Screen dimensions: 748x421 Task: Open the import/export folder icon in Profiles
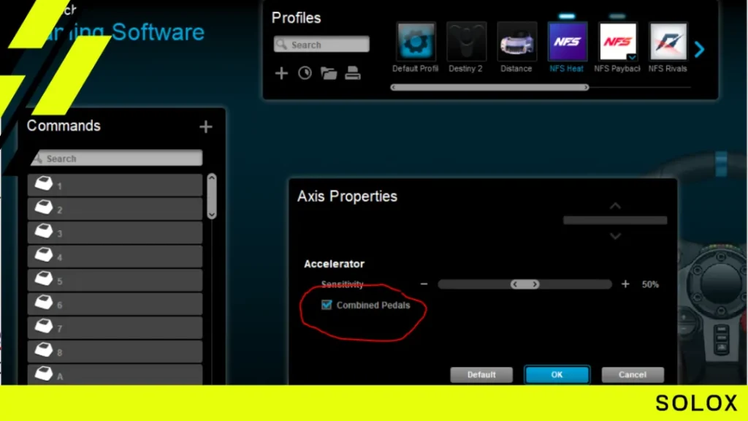click(329, 73)
